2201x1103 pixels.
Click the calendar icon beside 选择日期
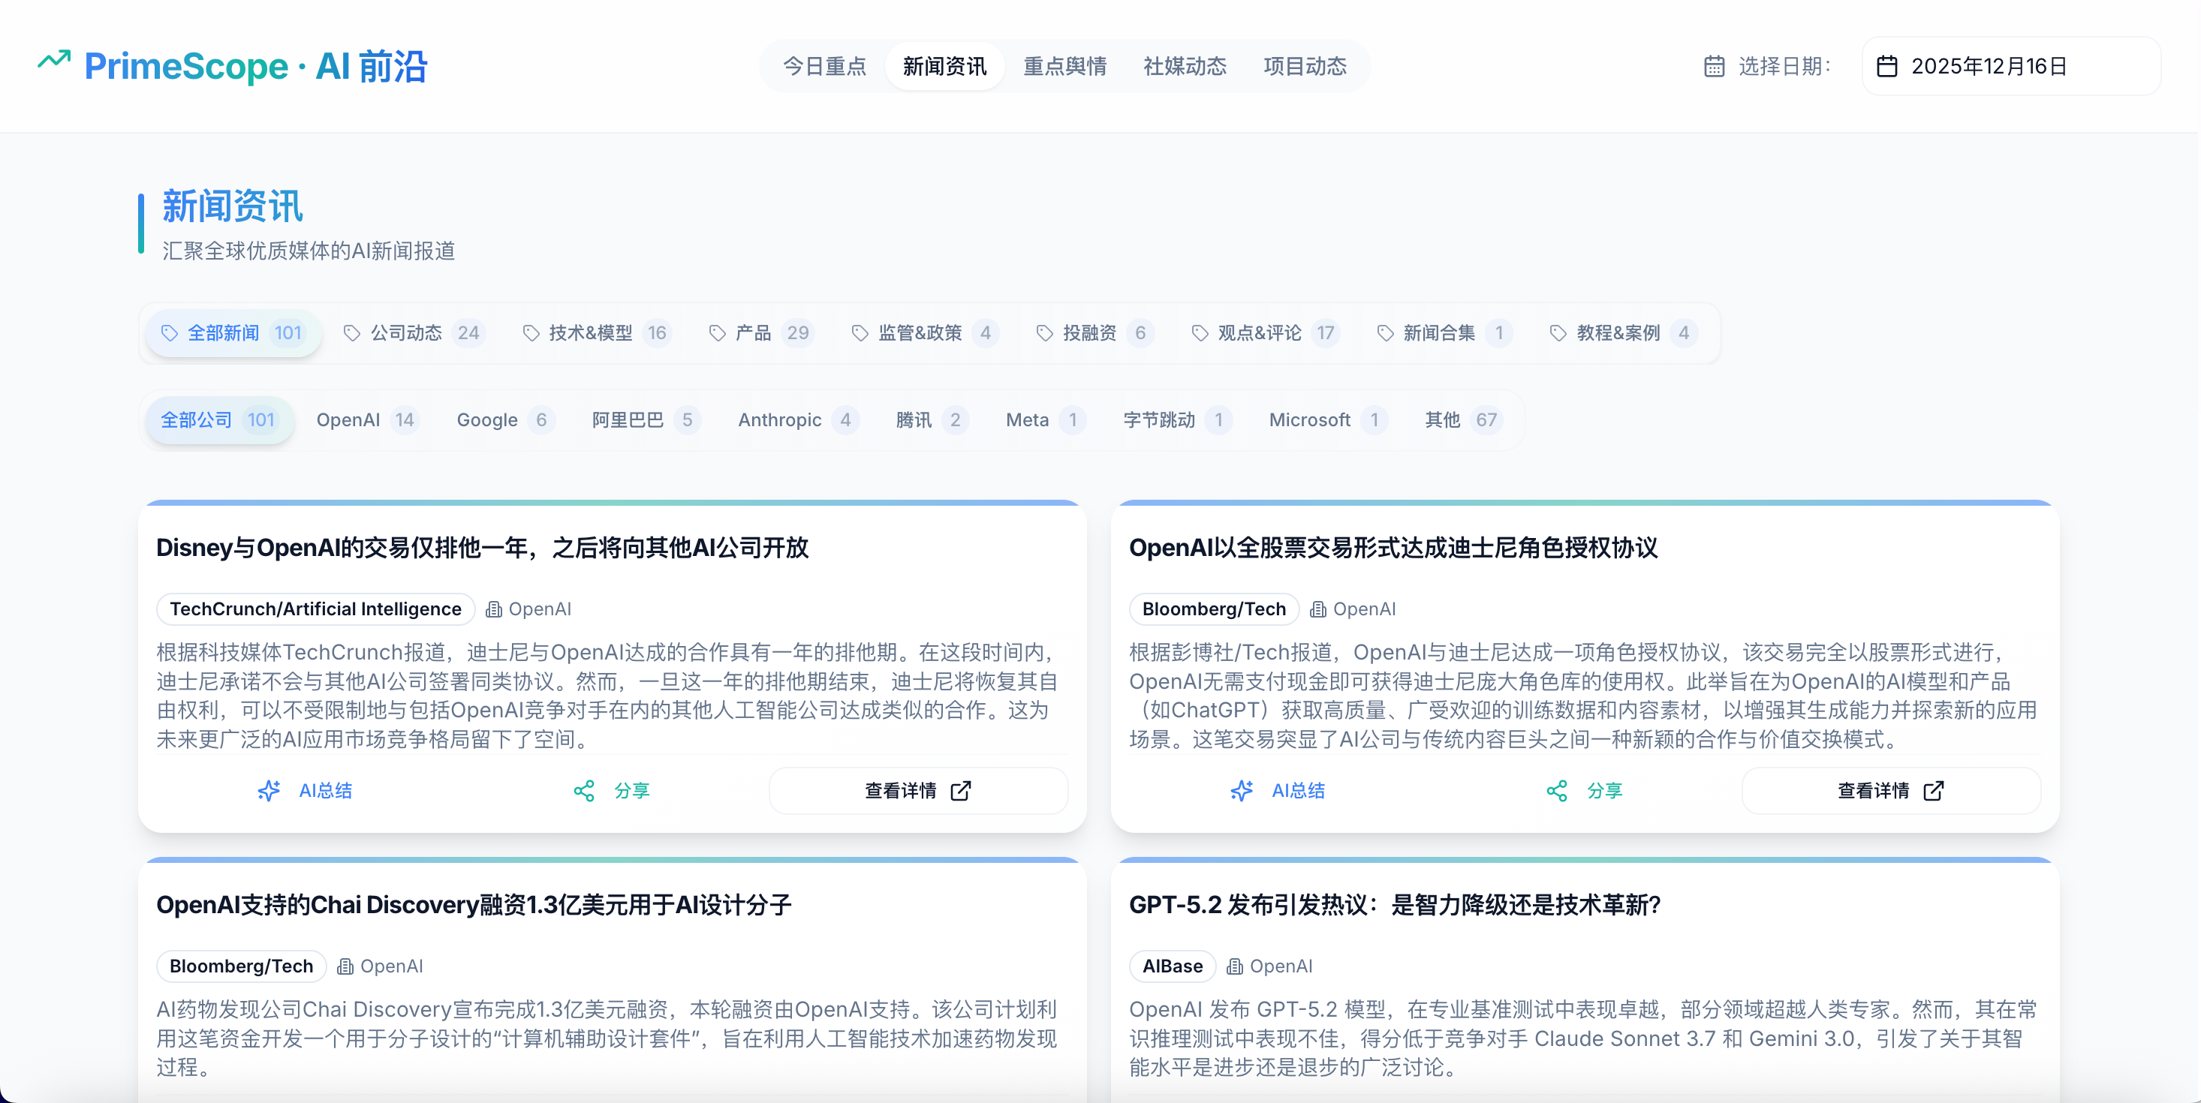coord(1714,67)
